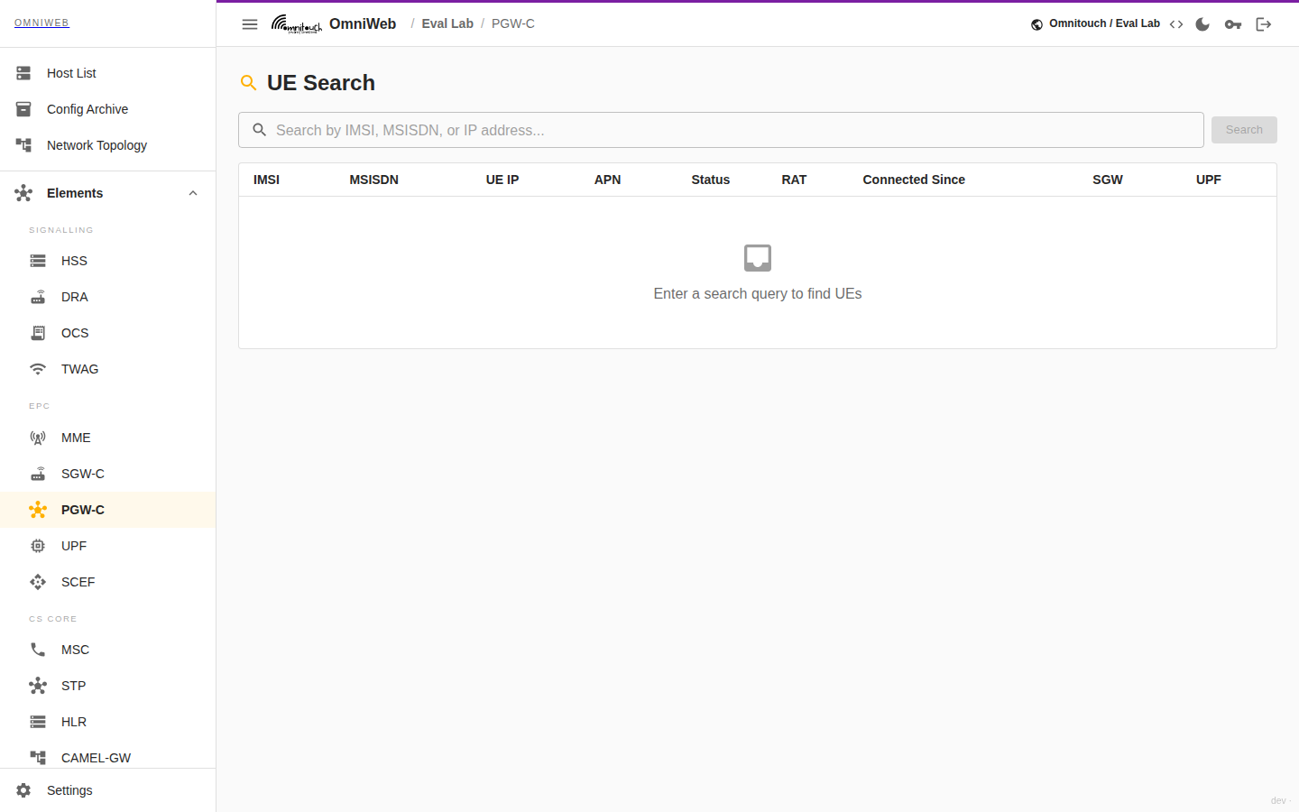Click the Search button
This screenshot has height=812, width=1299.
coord(1244,130)
